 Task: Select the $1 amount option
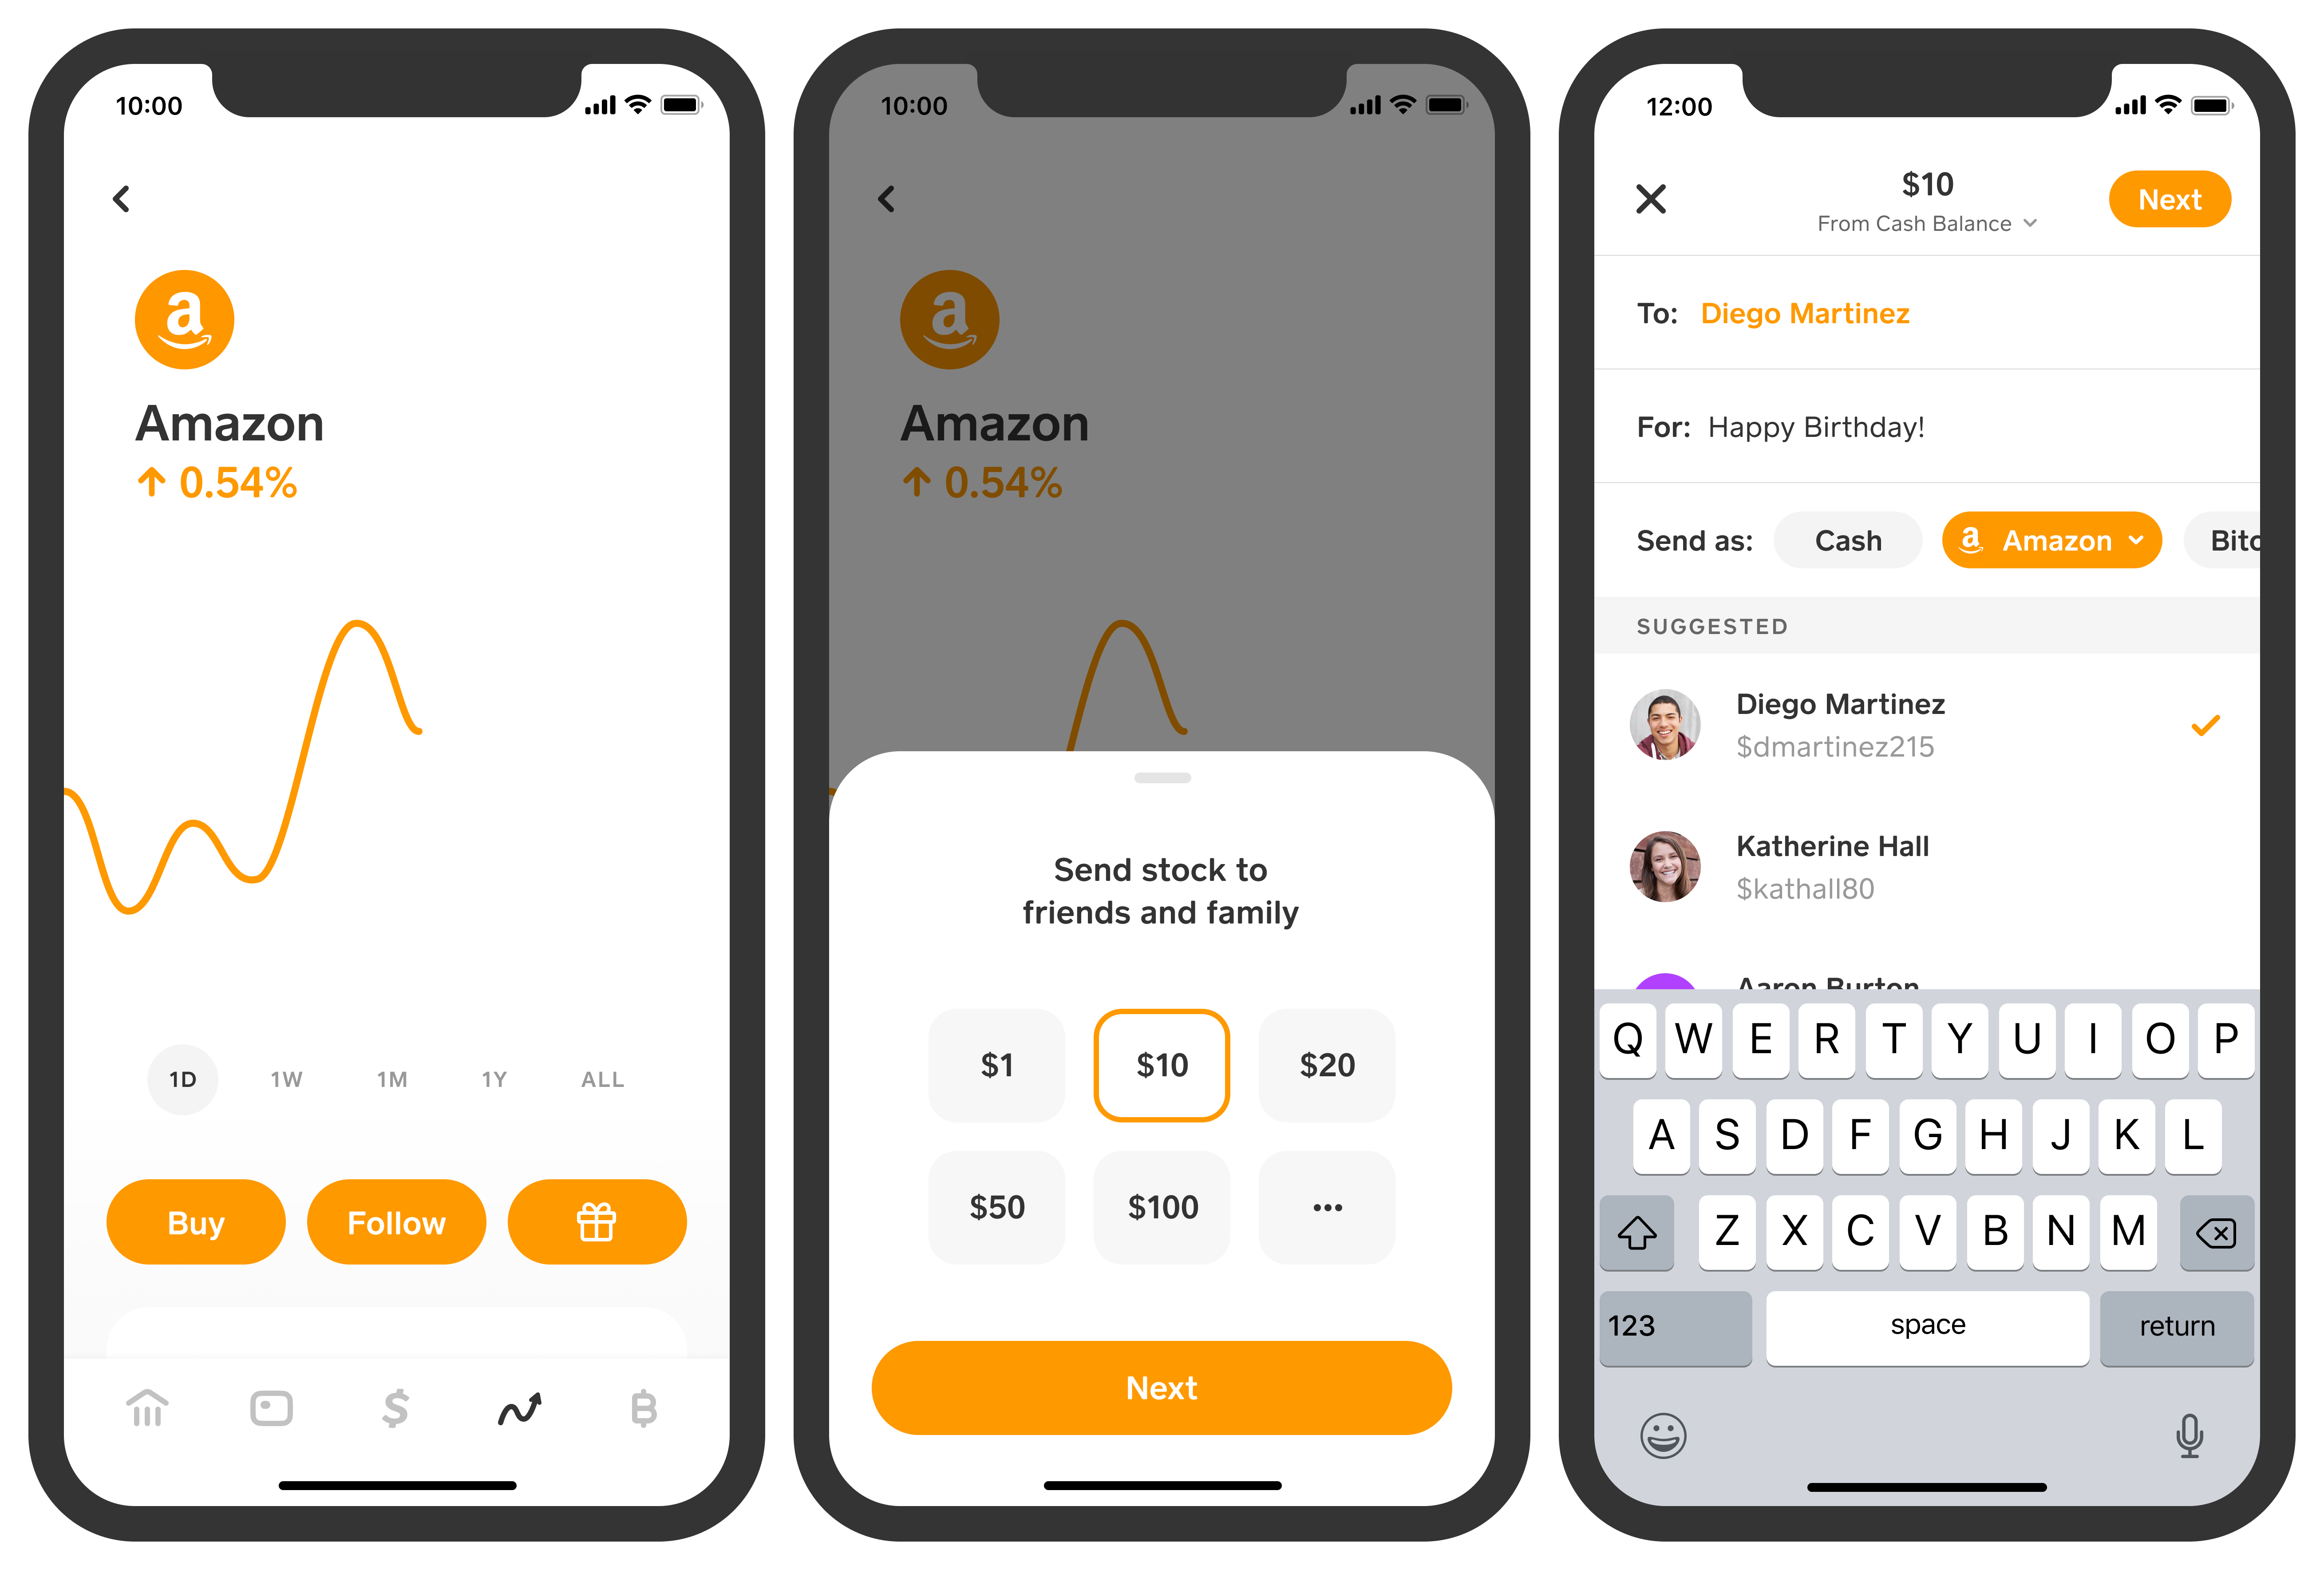(996, 1063)
